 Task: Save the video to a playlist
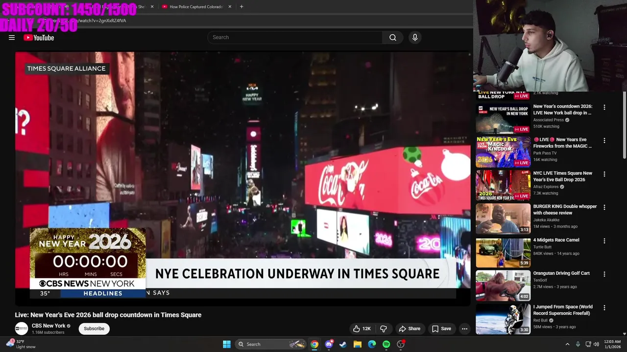(441, 329)
